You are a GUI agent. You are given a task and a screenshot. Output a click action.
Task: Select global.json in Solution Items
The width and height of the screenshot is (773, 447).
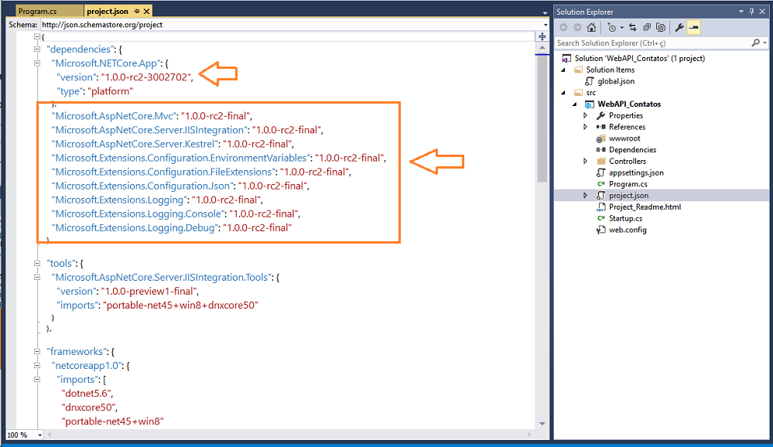point(616,81)
